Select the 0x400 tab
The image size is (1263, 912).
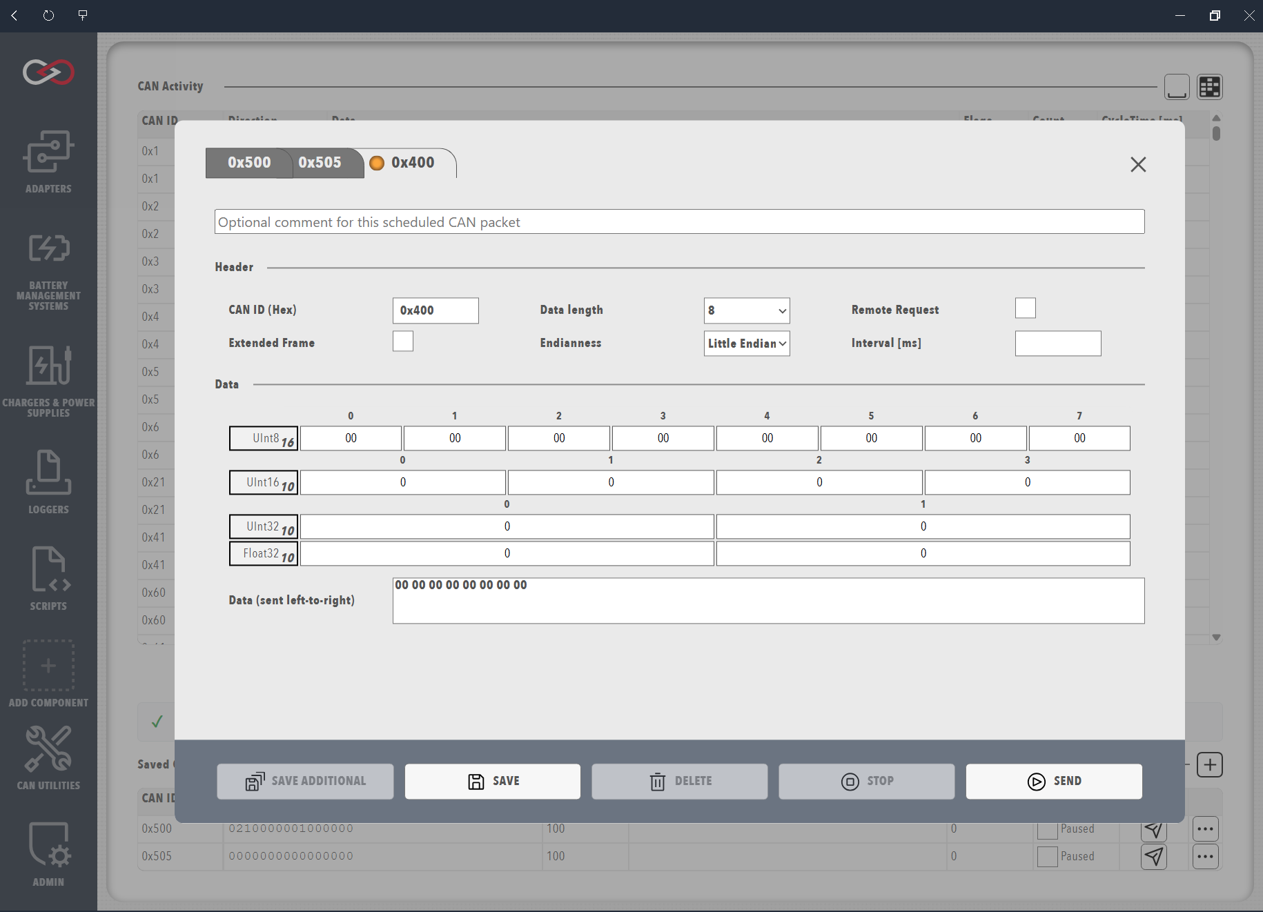411,163
